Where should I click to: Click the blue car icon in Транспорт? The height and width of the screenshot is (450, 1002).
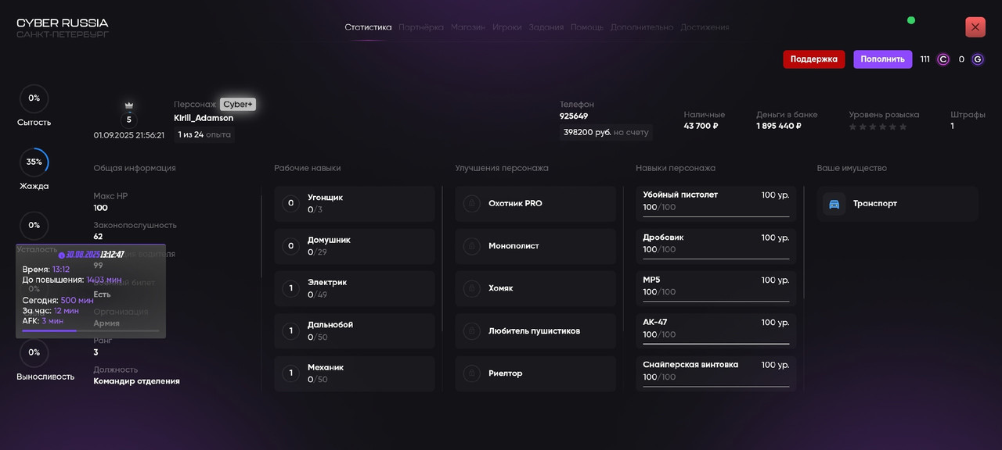834,204
